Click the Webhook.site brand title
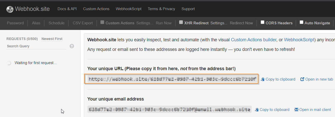The height and width of the screenshot is (117, 335). (32, 9)
